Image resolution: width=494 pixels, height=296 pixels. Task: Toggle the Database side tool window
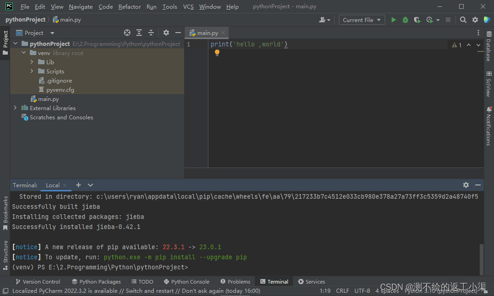pyautogui.click(x=489, y=46)
